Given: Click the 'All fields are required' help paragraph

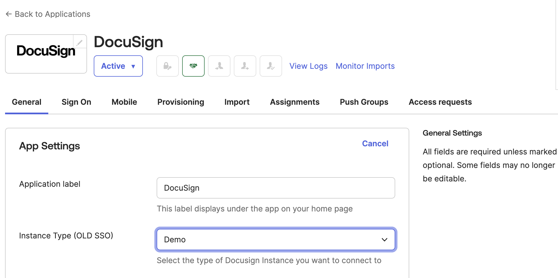Looking at the screenshot, I should 490,165.
